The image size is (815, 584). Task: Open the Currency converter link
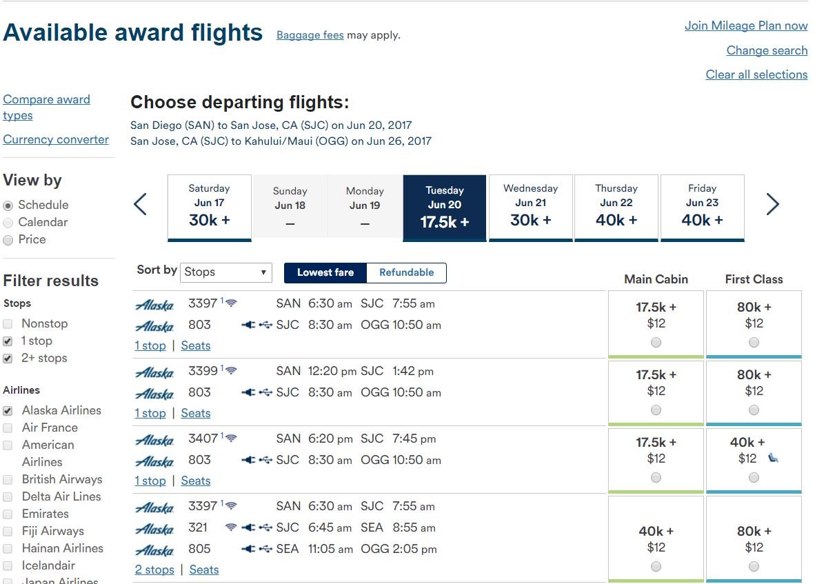click(x=56, y=139)
